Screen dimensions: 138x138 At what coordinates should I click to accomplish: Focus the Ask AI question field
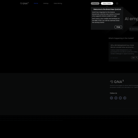click(133, 29)
